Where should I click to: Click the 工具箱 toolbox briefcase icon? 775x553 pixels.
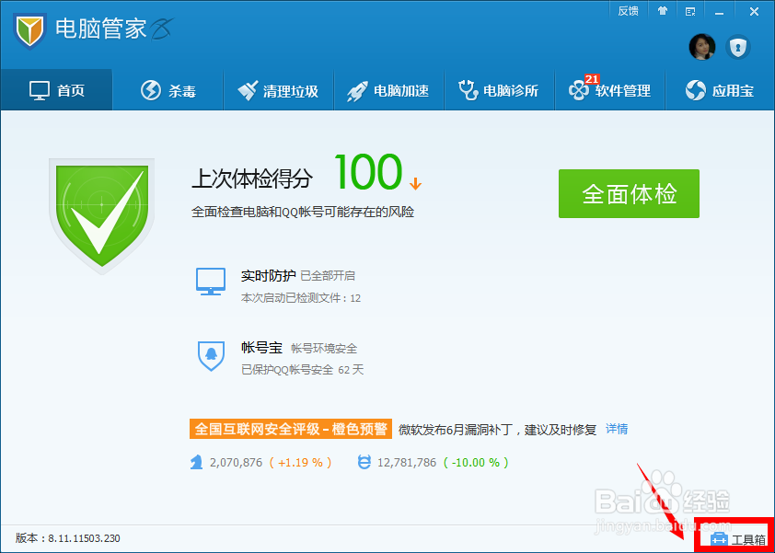coord(719,539)
